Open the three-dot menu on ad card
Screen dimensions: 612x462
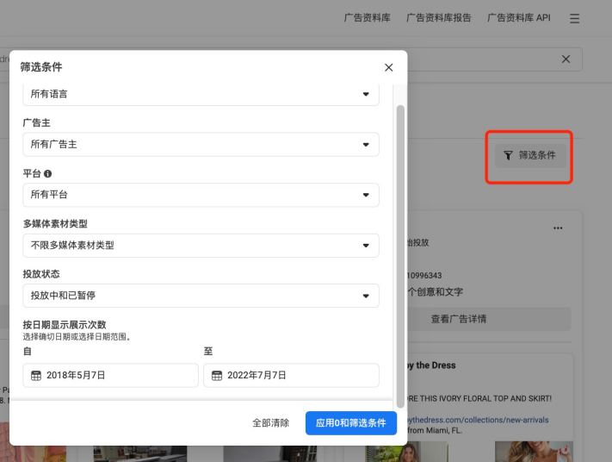[x=558, y=228]
